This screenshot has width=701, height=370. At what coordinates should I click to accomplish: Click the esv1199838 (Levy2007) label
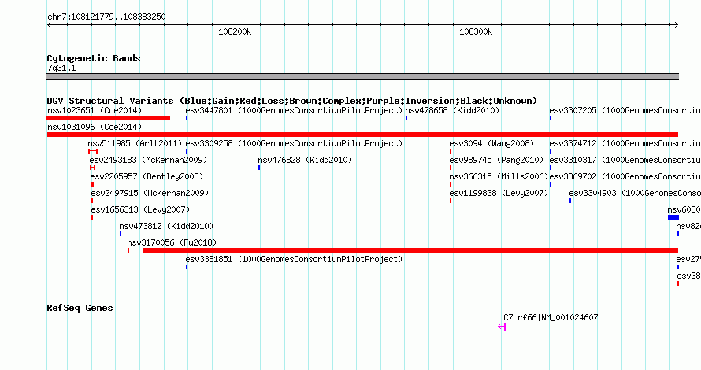point(499,193)
